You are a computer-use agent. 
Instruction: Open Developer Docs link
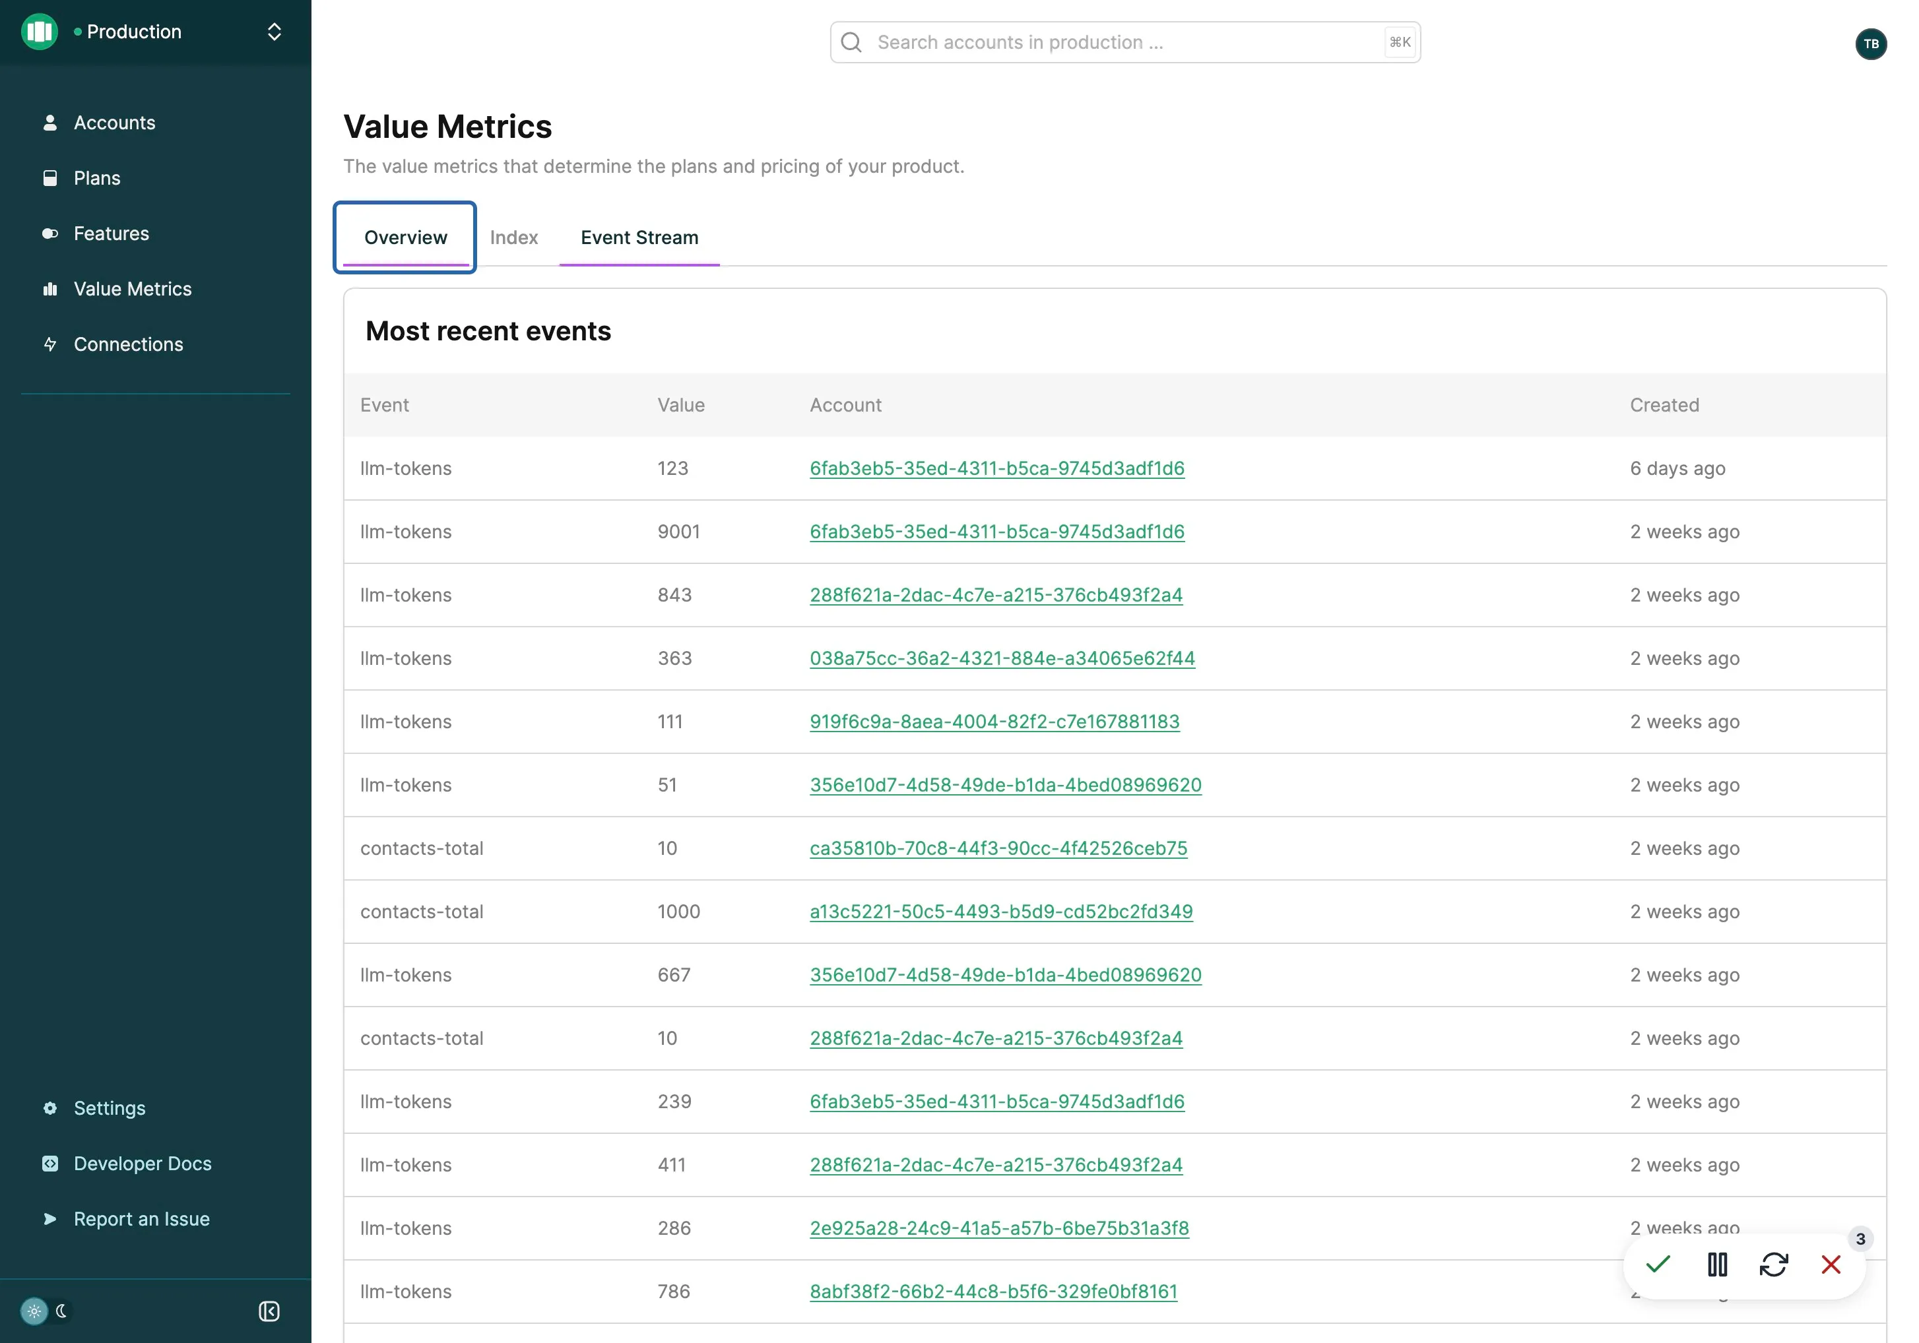pos(142,1163)
